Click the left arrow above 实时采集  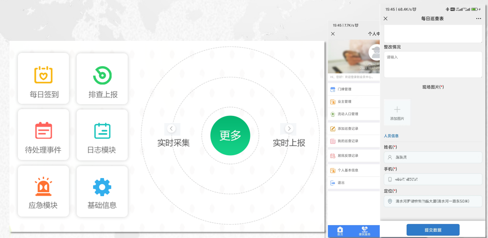pos(172,129)
